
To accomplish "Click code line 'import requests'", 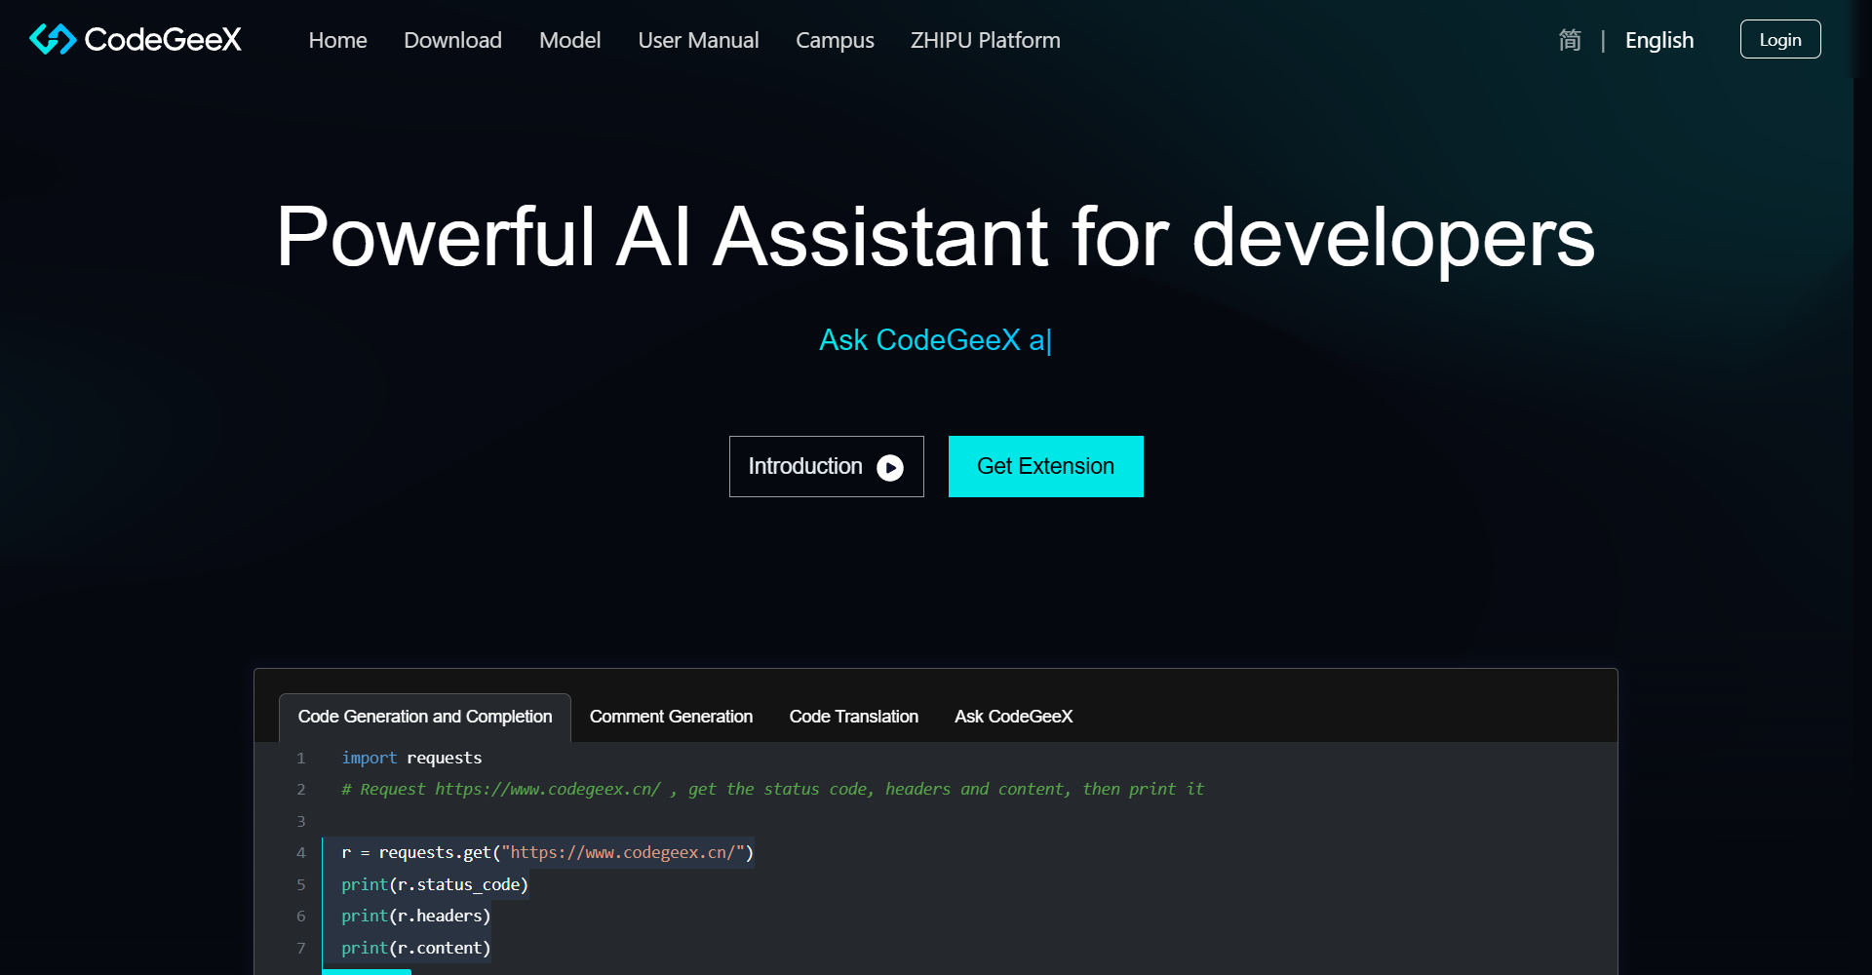I will 411,758.
